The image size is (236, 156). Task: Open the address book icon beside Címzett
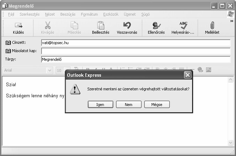click(x=8, y=43)
